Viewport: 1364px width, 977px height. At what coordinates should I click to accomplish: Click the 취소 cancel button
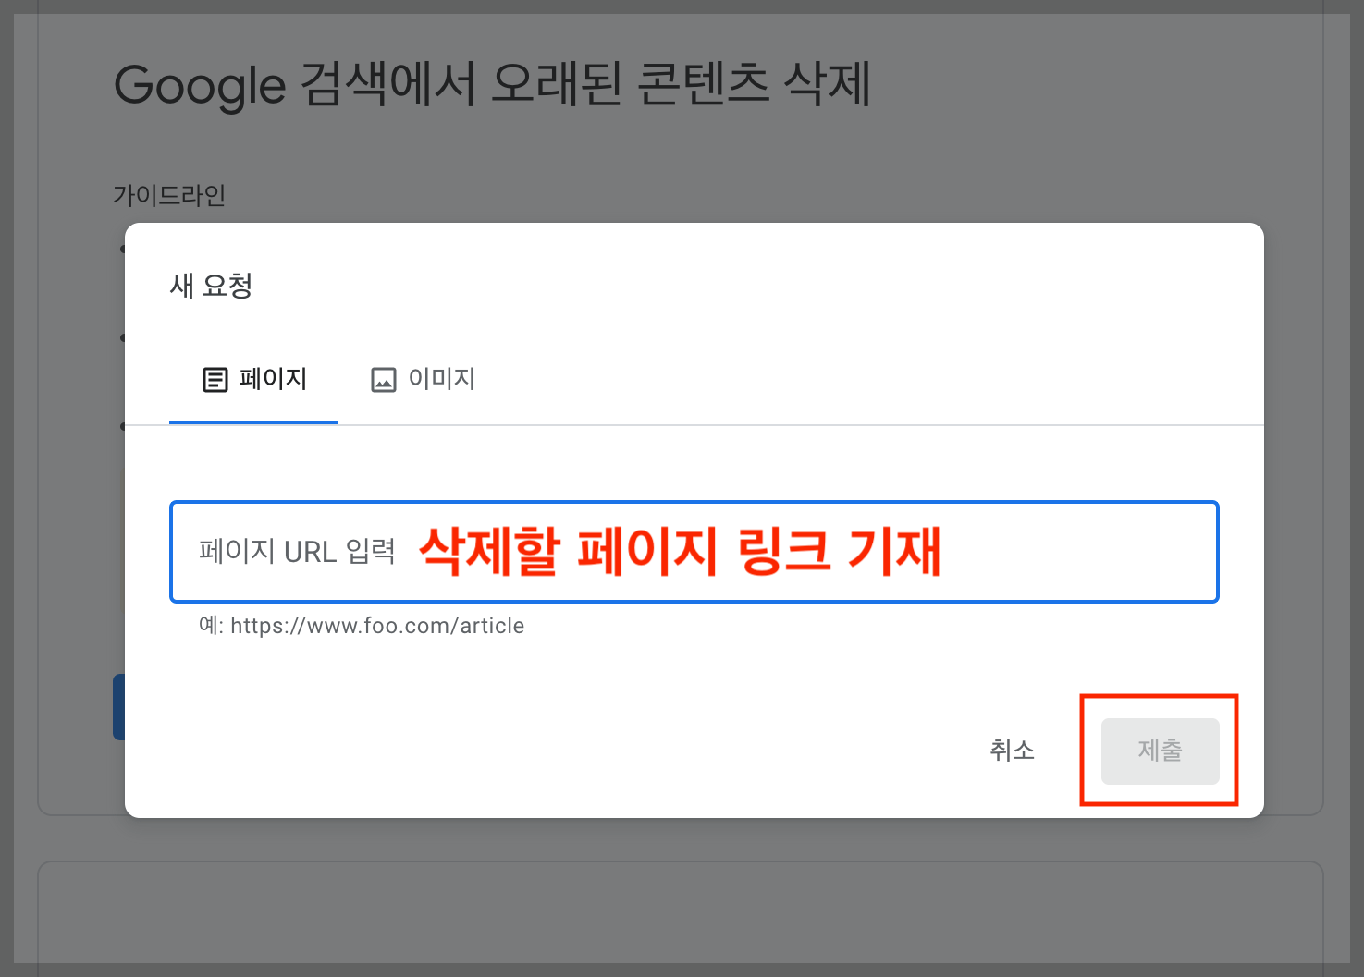click(1013, 751)
